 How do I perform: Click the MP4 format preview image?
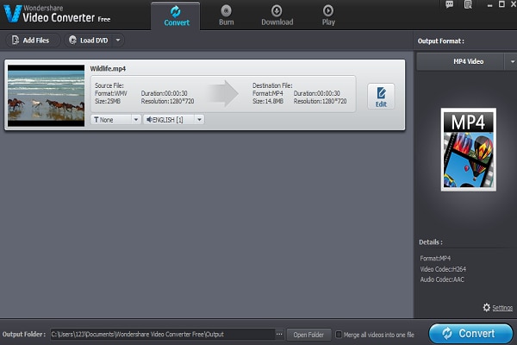[x=468, y=149]
